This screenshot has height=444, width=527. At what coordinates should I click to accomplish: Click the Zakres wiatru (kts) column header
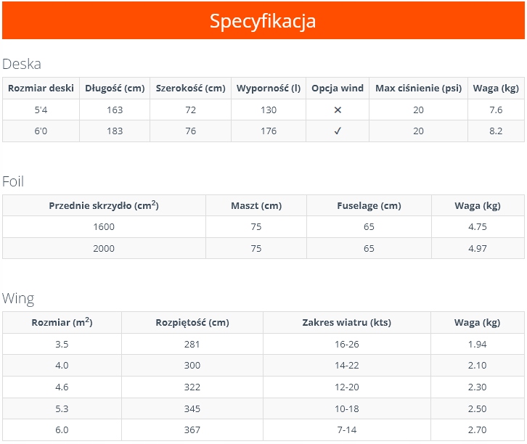pos(347,323)
